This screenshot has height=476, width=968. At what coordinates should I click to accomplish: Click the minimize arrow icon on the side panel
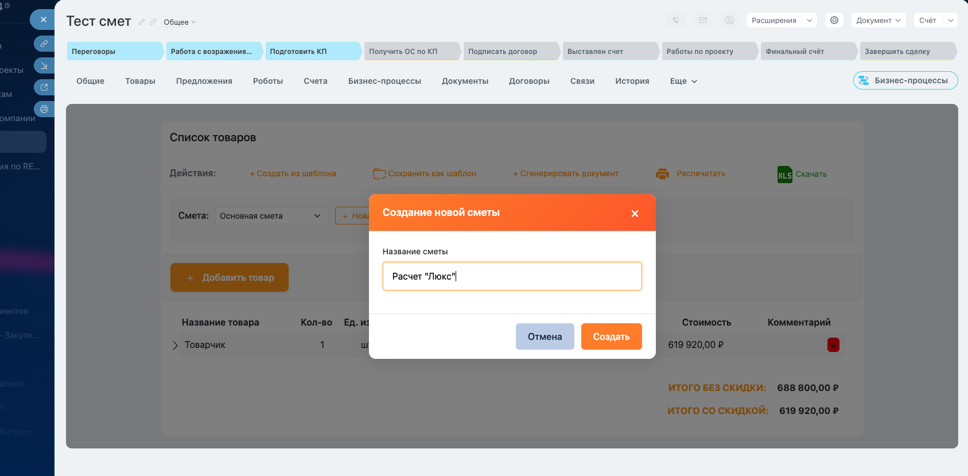(x=44, y=65)
